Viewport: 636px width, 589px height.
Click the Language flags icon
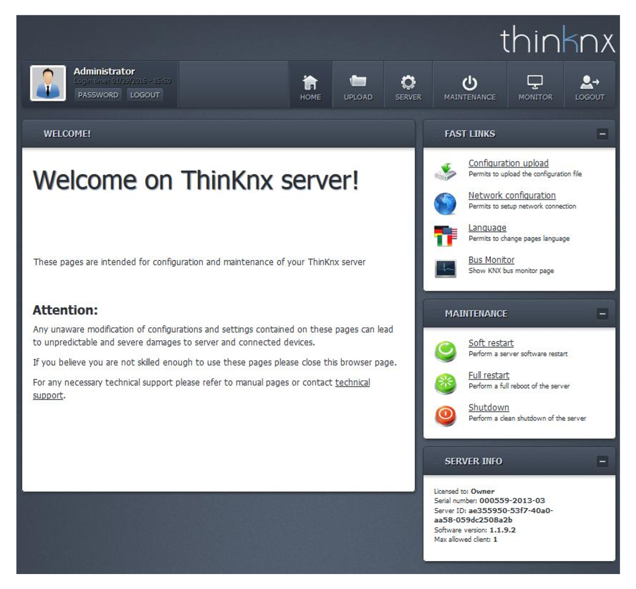(x=445, y=236)
